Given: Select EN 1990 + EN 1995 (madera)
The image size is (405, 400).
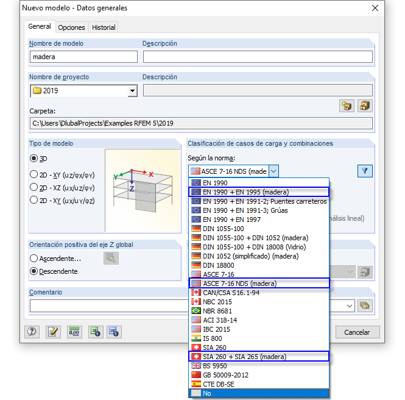Looking at the screenshot, I should pos(259,192).
